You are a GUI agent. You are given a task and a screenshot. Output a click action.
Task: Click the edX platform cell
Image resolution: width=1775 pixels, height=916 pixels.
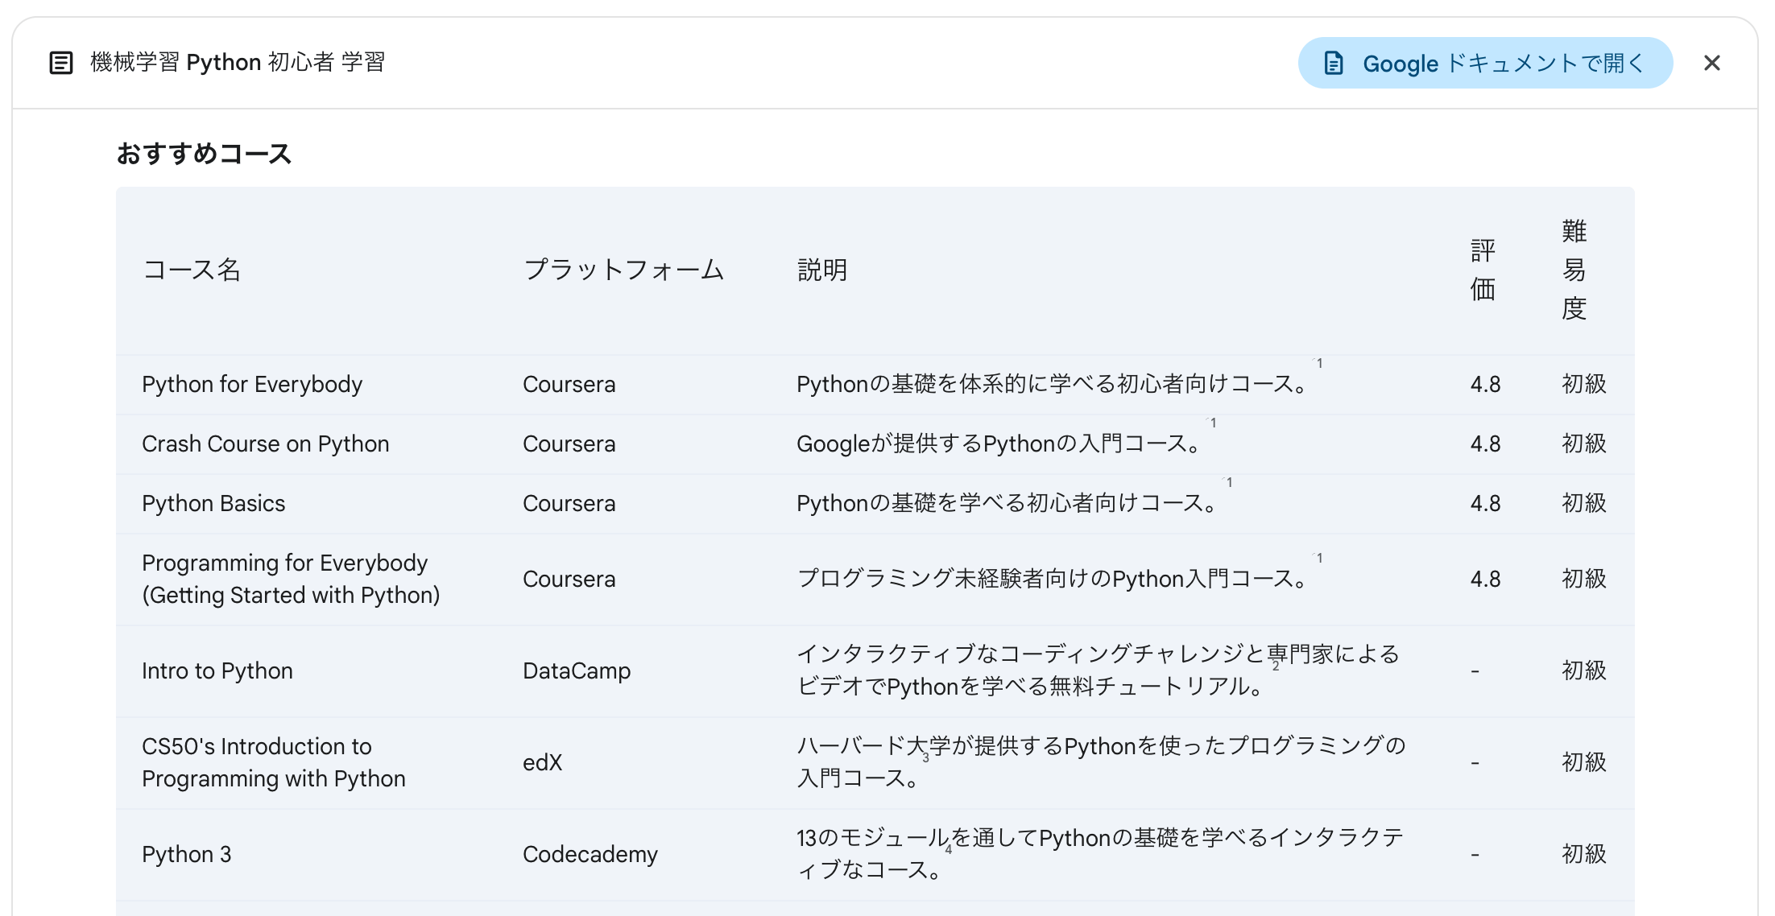click(542, 763)
